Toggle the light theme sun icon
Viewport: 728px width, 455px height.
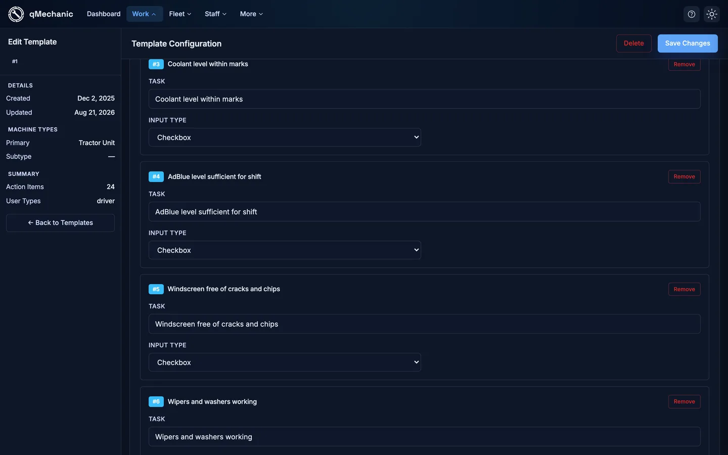pyautogui.click(x=712, y=14)
